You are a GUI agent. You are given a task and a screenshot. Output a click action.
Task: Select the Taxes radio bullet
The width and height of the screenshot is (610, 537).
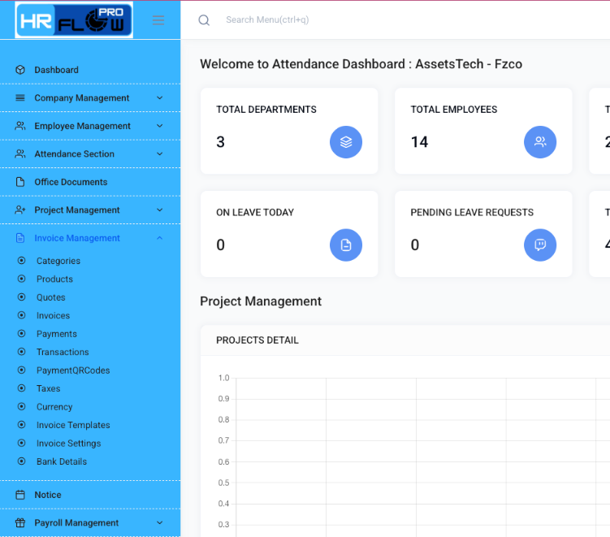pos(21,388)
